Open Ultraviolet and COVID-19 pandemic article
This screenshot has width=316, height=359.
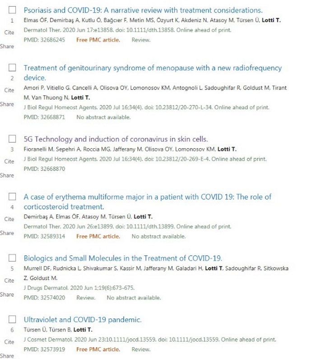click(x=83, y=320)
